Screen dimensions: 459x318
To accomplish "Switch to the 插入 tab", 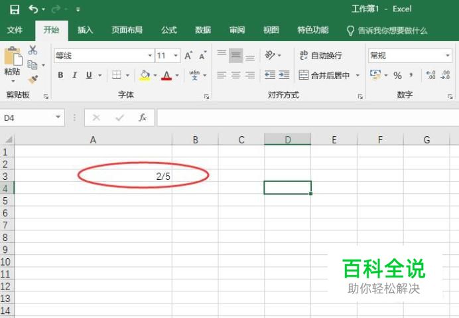I will tap(85, 30).
